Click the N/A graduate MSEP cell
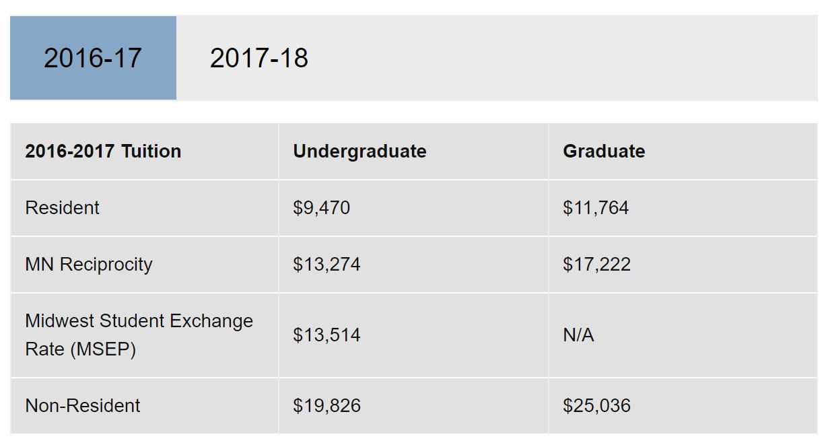The height and width of the screenshot is (447, 826). pos(578,335)
